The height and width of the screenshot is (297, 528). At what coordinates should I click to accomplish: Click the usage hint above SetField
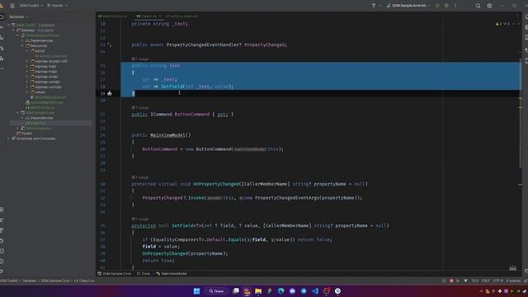(x=140, y=219)
